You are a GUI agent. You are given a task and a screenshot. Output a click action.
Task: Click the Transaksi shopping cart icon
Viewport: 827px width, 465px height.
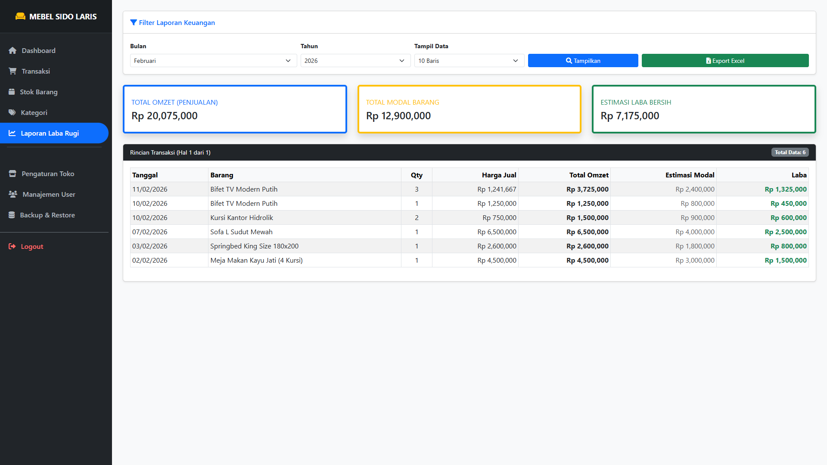(x=12, y=71)
